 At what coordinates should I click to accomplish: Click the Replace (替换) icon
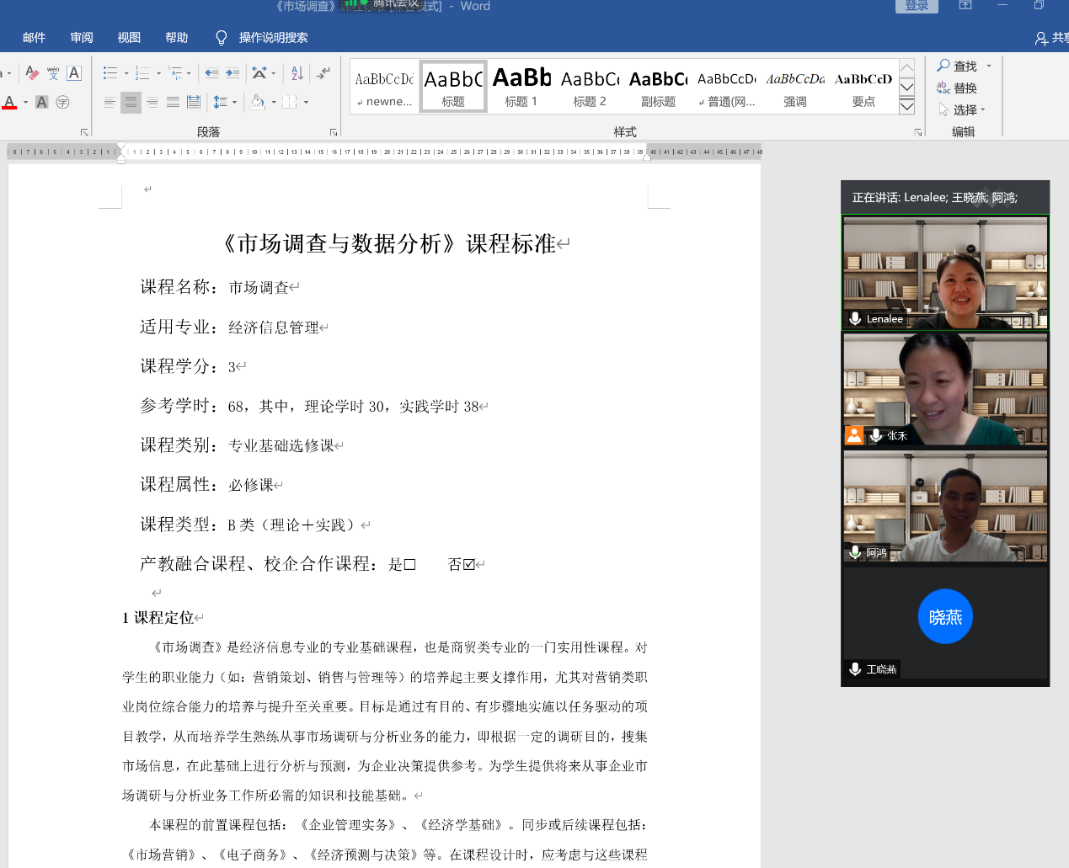957,88
